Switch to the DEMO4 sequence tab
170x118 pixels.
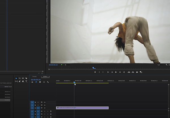click(45, 77)
